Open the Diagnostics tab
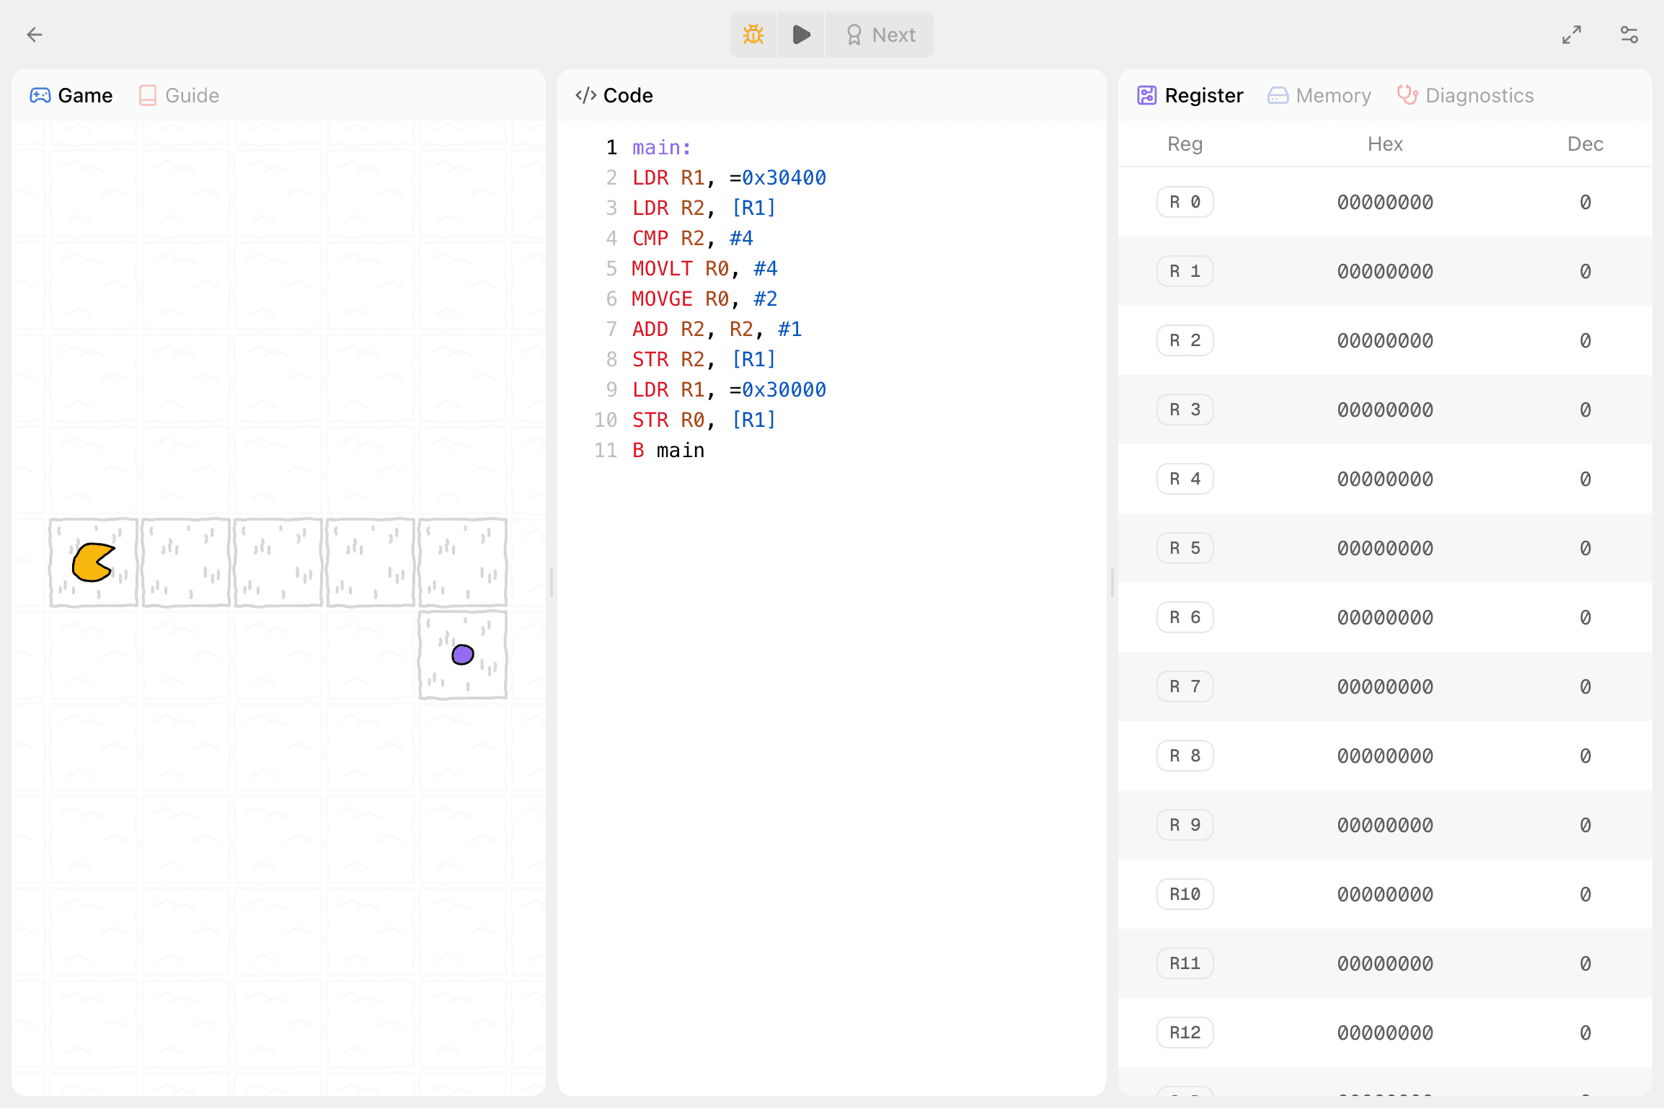 (x=1479, y=94)
